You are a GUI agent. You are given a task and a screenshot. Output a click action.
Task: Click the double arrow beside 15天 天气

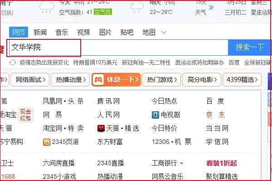[x=211, y=7]
